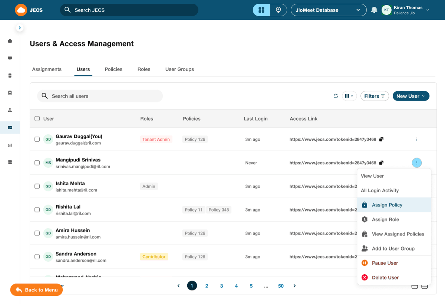This screenshot has height=304, width=445.
Task: Tick checkbox for Mangipudi Srinivas
Action: 37,163
